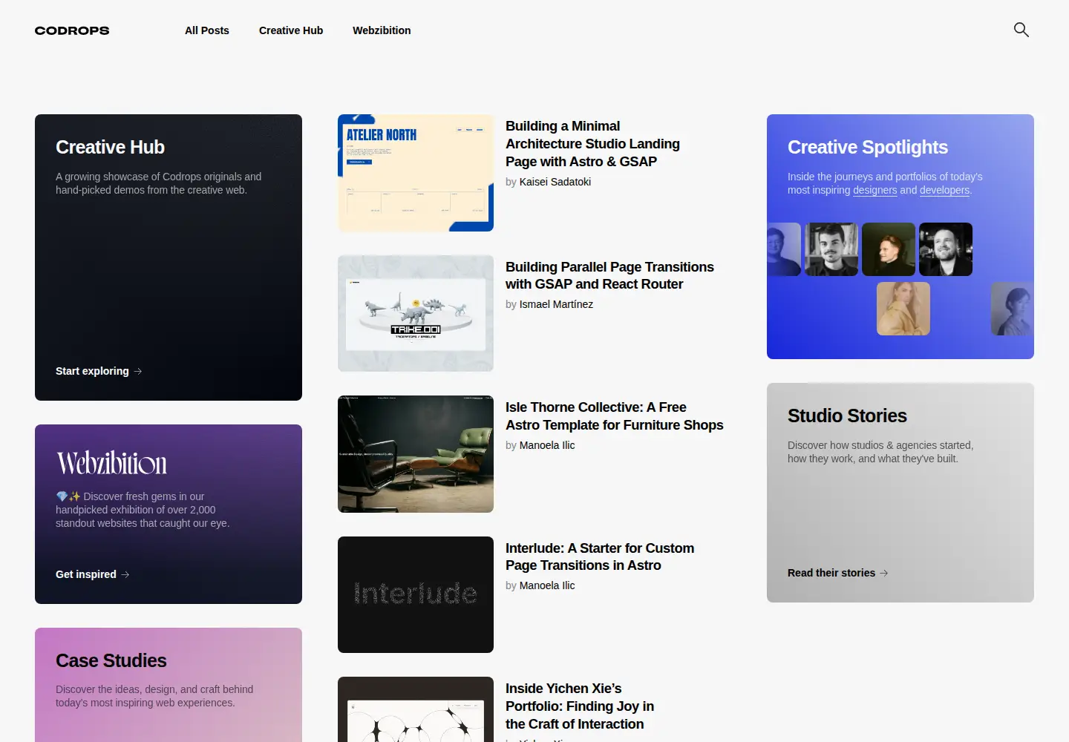The width and height of the screenshot is (1069, 742).
Task: Click the Studio Stories card heading
Action: pyautogui.click(x=847, y=416)
